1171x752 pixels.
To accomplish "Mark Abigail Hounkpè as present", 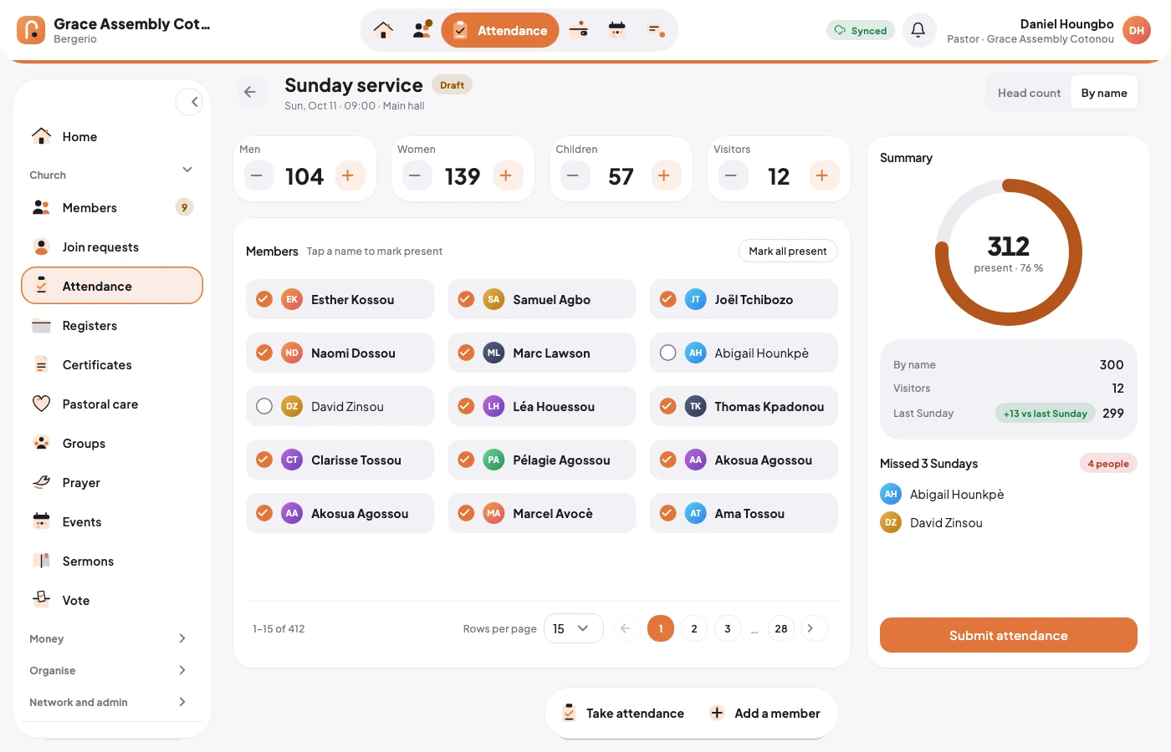I will pyautogui.click(x=744, y=353).
